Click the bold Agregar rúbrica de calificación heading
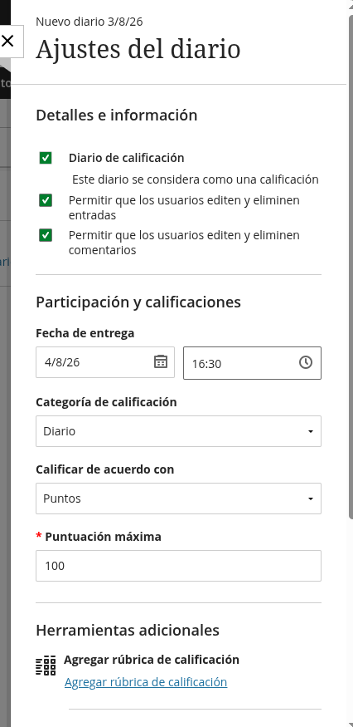Screen dimensions: 353x727 coord(152,660)
